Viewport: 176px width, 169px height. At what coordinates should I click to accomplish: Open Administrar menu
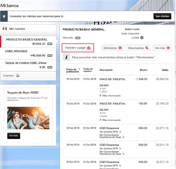(113, 48)
